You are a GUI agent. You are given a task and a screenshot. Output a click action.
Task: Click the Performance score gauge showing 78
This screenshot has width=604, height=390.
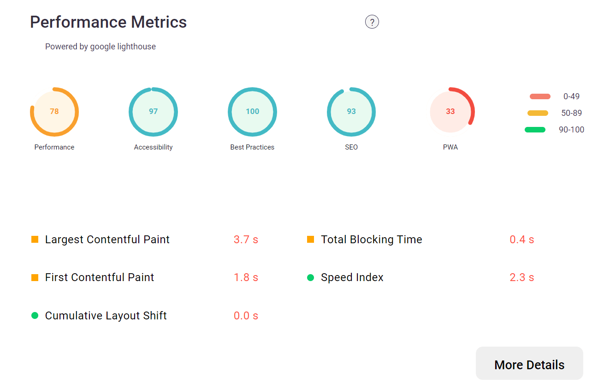pyautogui.click(x=54, y=112)
